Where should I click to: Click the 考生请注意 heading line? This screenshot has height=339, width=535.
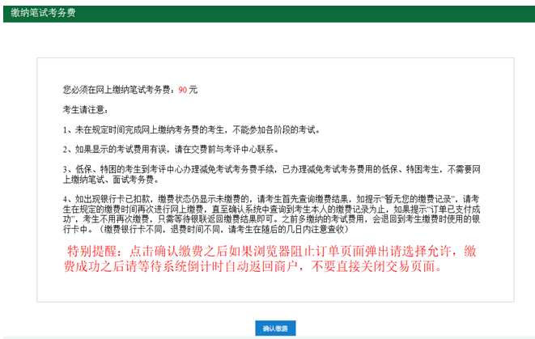coord(85,108)
